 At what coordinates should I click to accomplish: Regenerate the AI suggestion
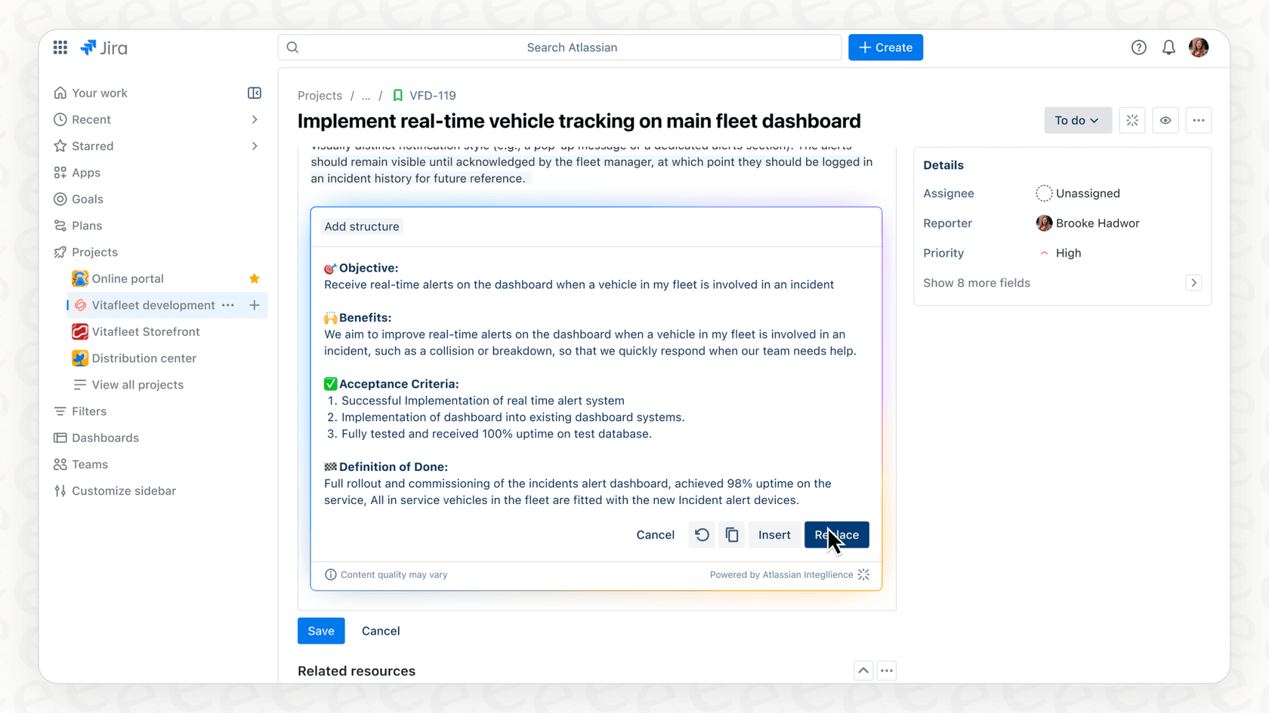click(x=701, y=534)
